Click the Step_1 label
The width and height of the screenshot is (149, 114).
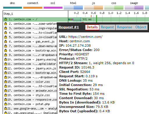(x=8, y=14)
